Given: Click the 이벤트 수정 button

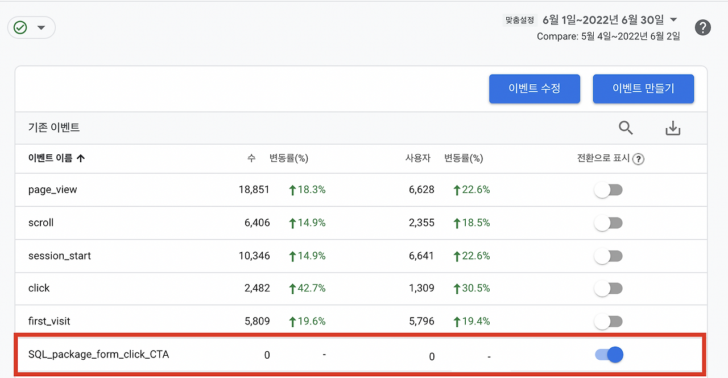Looking at the screenshot, I should 535,89.
